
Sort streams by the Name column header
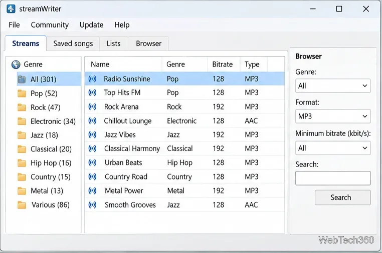click(x=123, y=64)
